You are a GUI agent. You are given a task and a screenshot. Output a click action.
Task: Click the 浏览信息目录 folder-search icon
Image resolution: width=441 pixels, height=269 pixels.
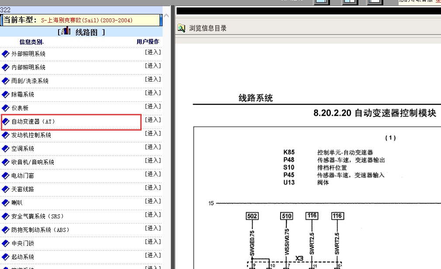pyautogui.click(x=181, y=28)
